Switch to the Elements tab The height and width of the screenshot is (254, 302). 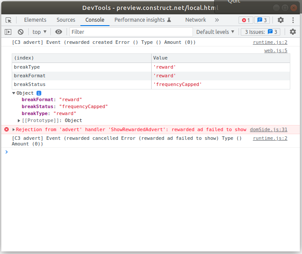(35, 20)
